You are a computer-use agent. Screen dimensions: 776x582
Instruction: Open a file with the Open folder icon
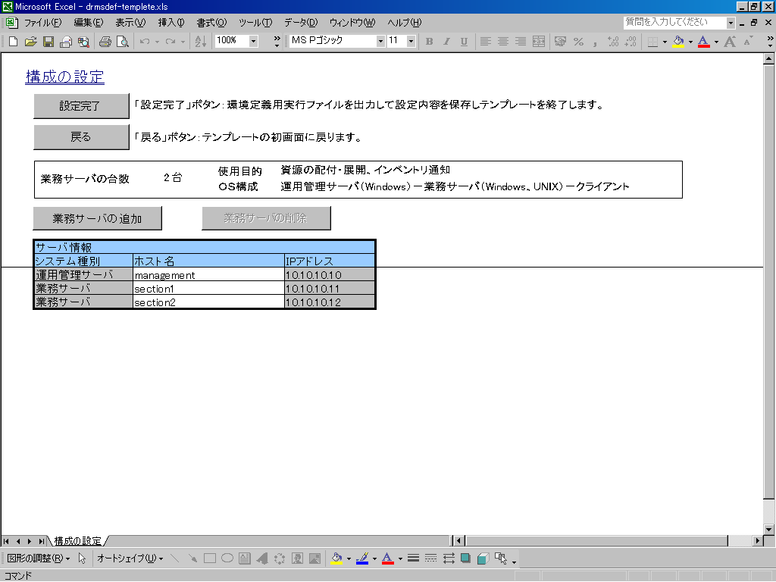[31, 42]
